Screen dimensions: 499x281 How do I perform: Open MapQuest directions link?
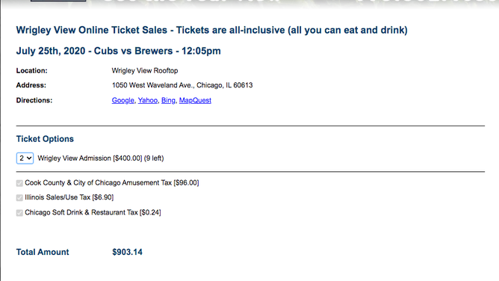[195, 100]
